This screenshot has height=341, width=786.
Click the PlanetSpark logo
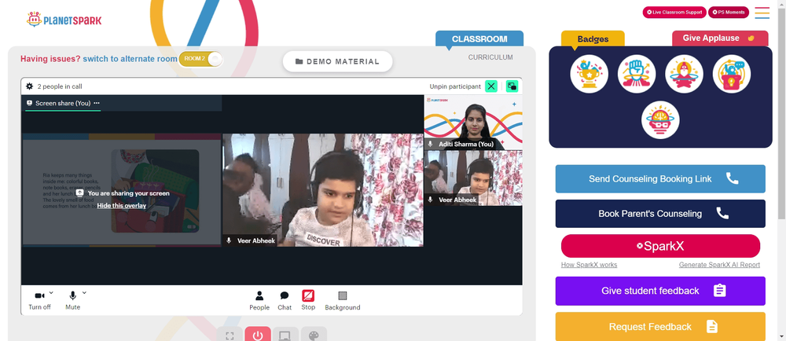coord(64,20)
